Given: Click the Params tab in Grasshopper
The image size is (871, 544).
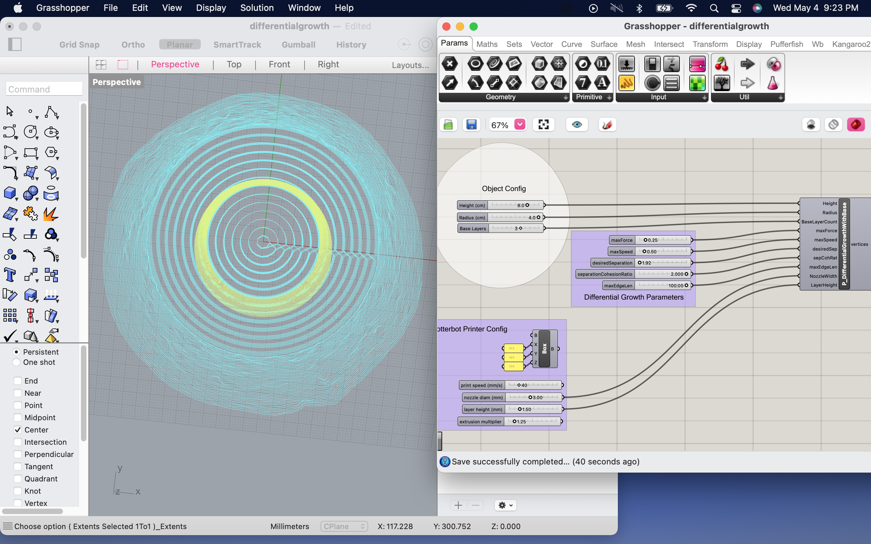Looking at the screenshot, I should (454, 43).
